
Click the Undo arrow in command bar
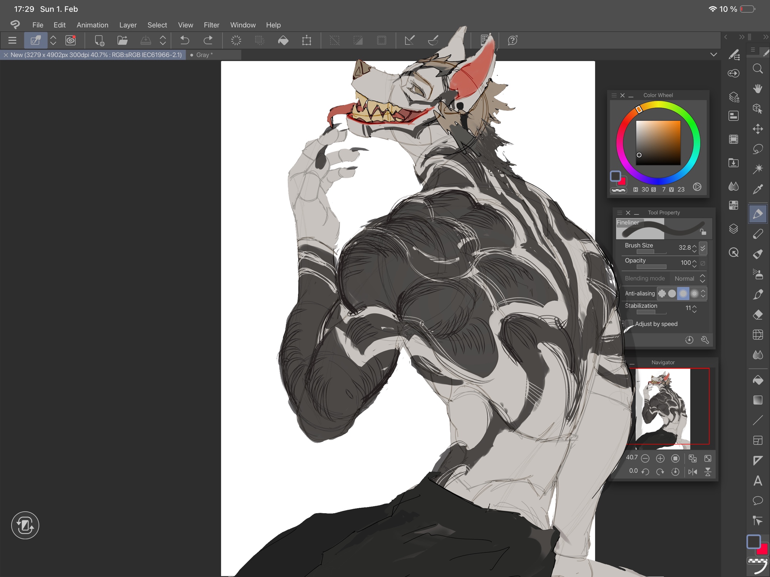(x=185, y=40)
